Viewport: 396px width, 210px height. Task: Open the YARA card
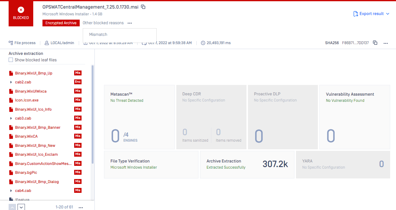(x=343, y=165)
